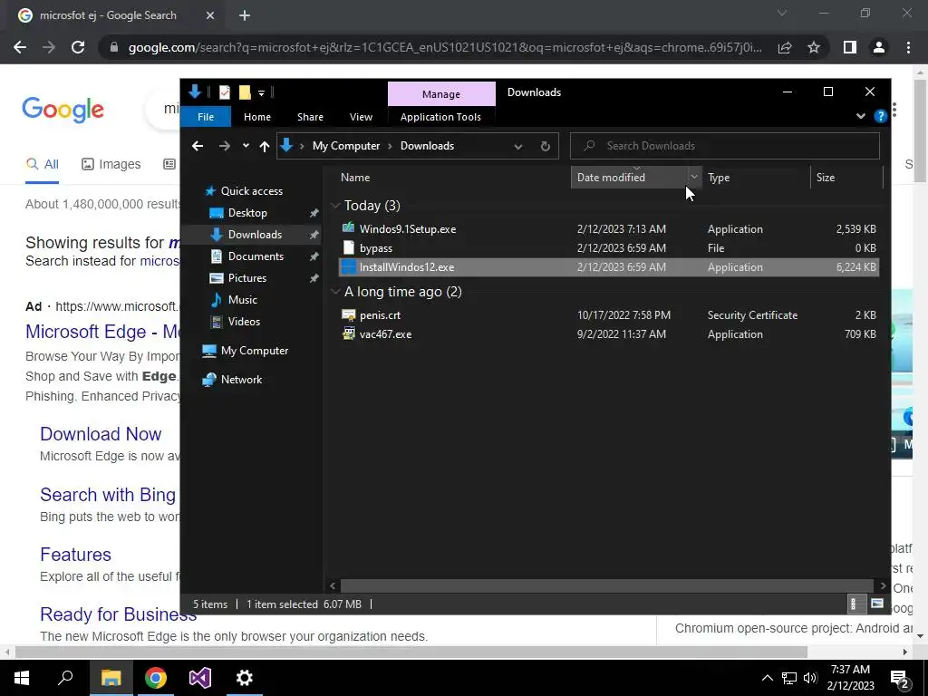Open the View ribbon tab
Image resolution: width=928 pixels, height=696 pixels.
tap(361, 117)
